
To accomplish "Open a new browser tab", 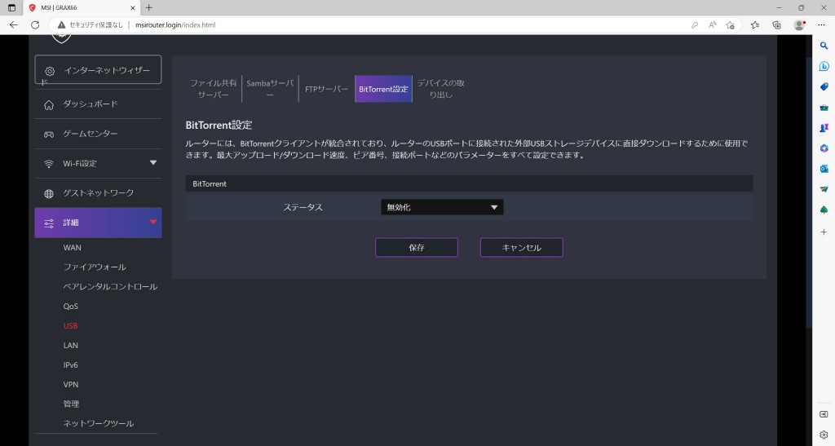I will [x=149, y=7].
